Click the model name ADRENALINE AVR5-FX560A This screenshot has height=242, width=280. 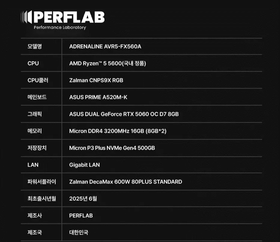point(105,47)
